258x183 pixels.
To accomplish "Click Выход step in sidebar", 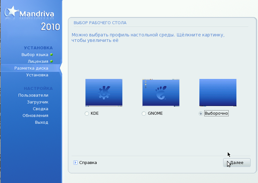I will (42, 122).
